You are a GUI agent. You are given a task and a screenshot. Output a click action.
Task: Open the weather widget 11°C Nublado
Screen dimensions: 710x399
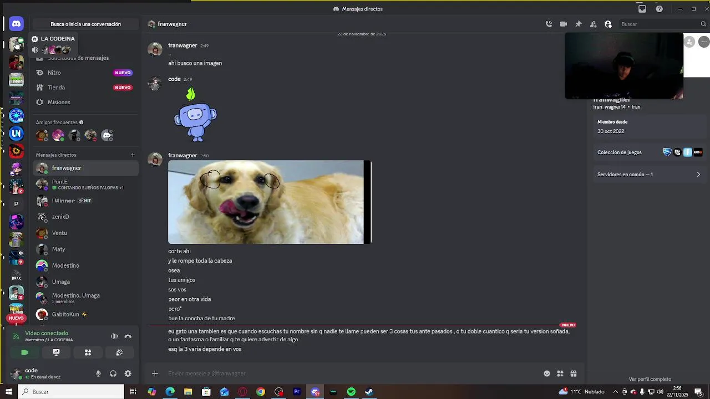[582, 392]
